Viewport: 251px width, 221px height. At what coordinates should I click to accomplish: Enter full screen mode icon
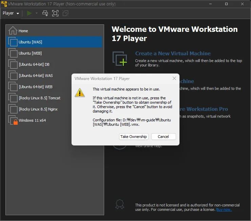coord(55,13)
